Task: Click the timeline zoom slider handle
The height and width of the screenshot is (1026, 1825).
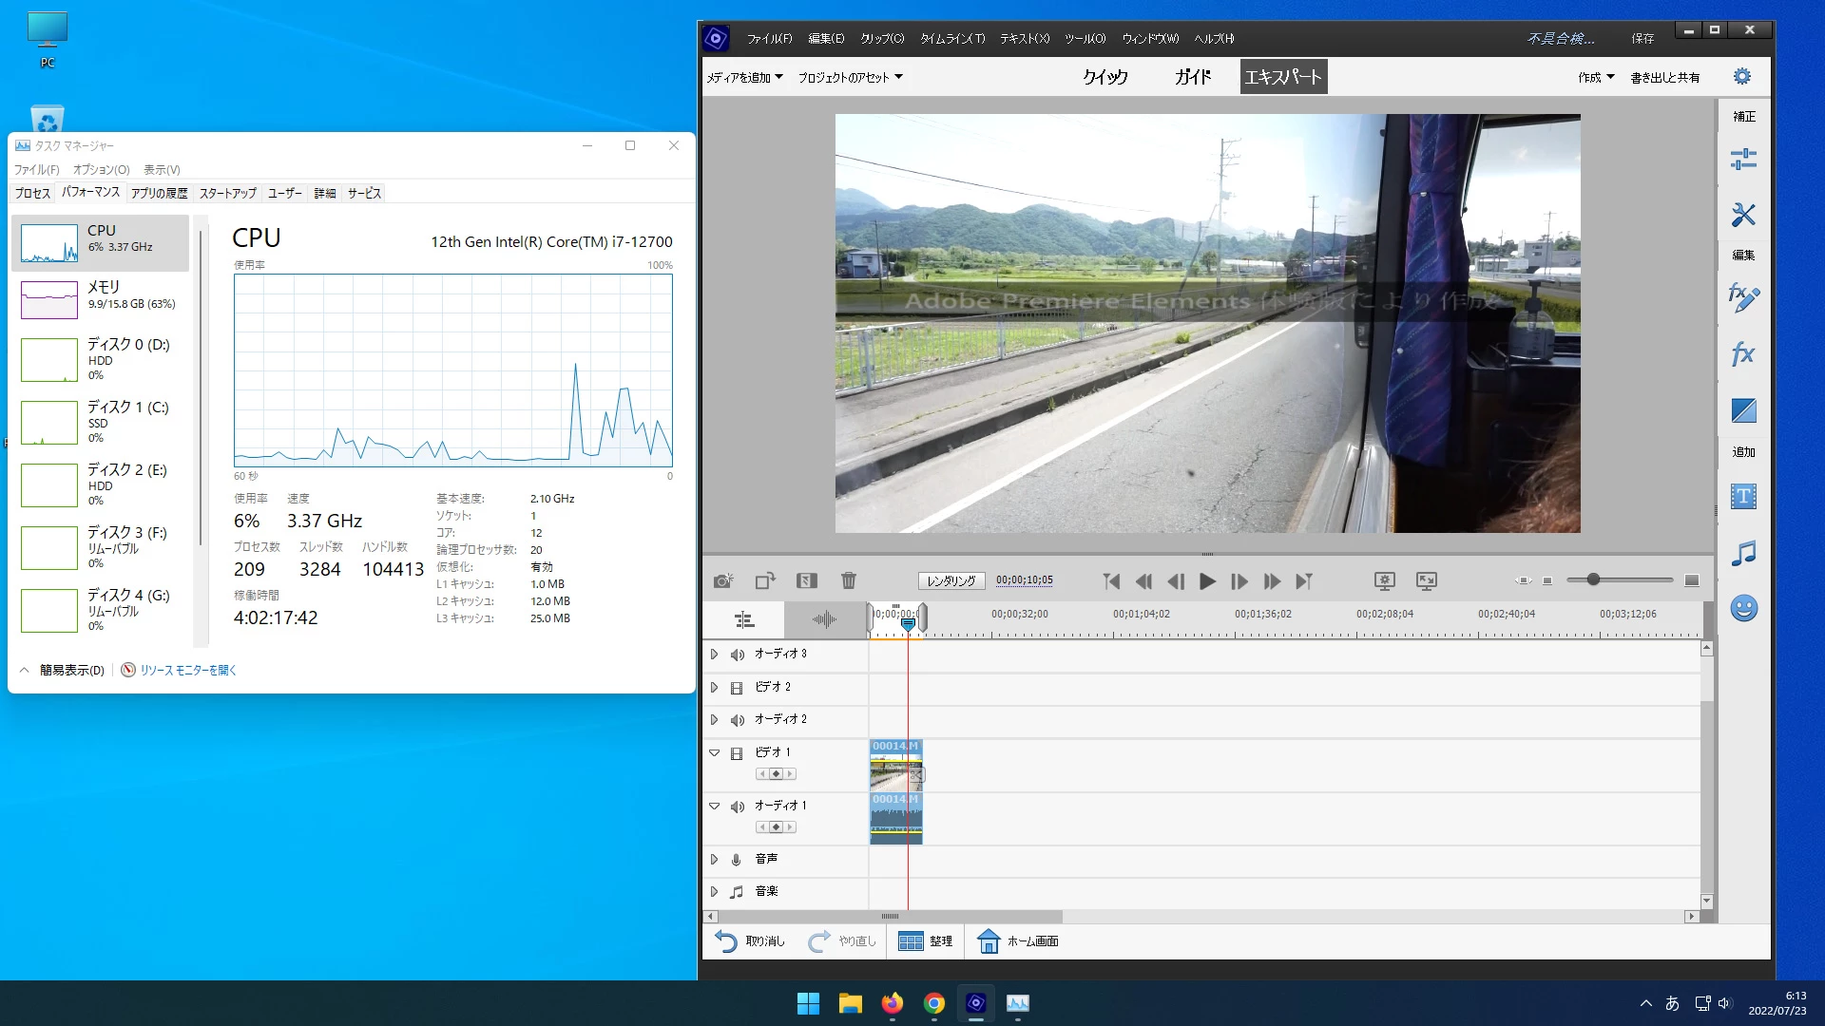Action: (1592, 579)
